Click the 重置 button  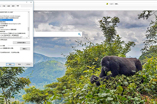click(x=25, y=49)
